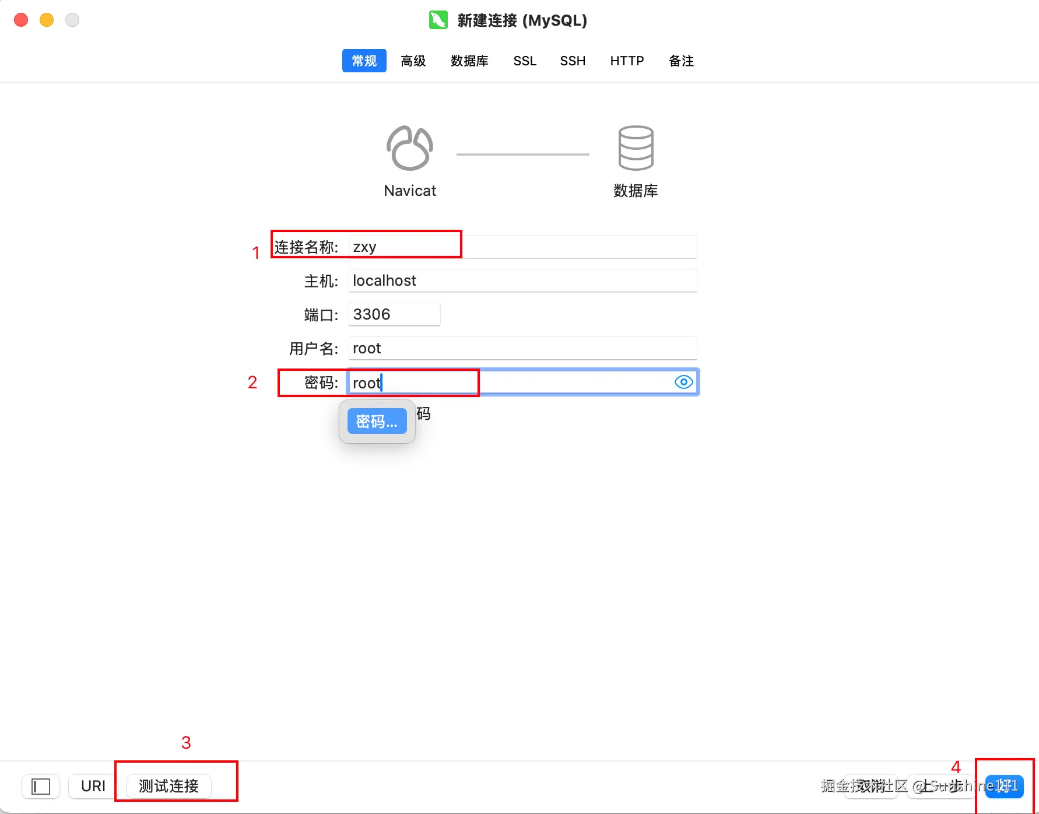
Task: Click the Navicat app icon in the title bar
Action: click(x=438, y=20)
